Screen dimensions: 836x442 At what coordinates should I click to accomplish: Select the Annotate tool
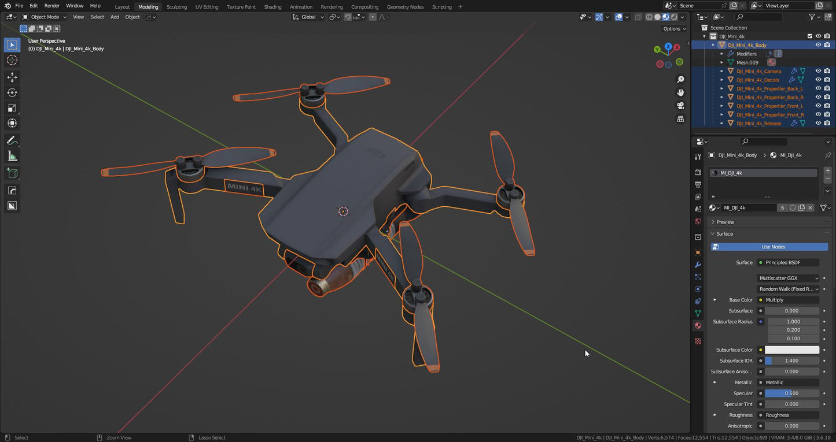tap(12, 140)
